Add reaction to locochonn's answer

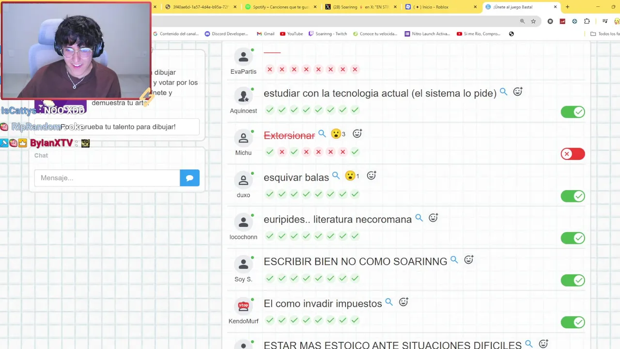pyautogui.click(x=434, y=218)
